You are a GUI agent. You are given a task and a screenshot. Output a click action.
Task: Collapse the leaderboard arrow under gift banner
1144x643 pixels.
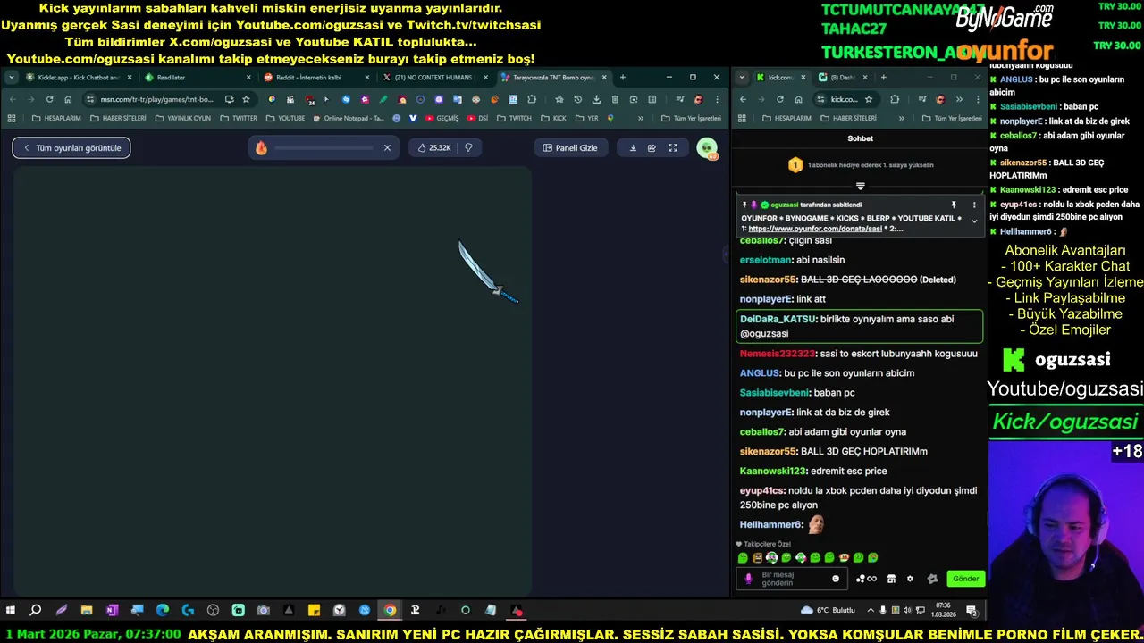860,186
